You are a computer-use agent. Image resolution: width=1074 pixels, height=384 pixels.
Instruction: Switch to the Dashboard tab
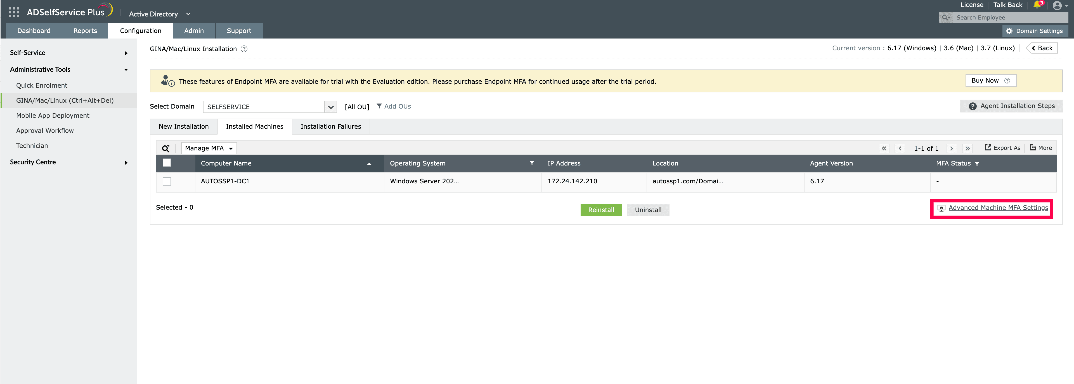click(x=34, y=31)
